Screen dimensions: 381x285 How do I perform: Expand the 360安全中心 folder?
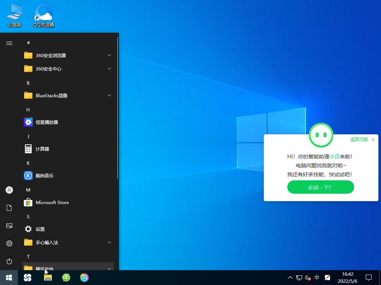(x=109, y=69)
